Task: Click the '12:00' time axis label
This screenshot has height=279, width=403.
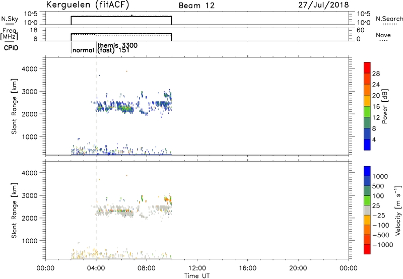Action: 197,268
